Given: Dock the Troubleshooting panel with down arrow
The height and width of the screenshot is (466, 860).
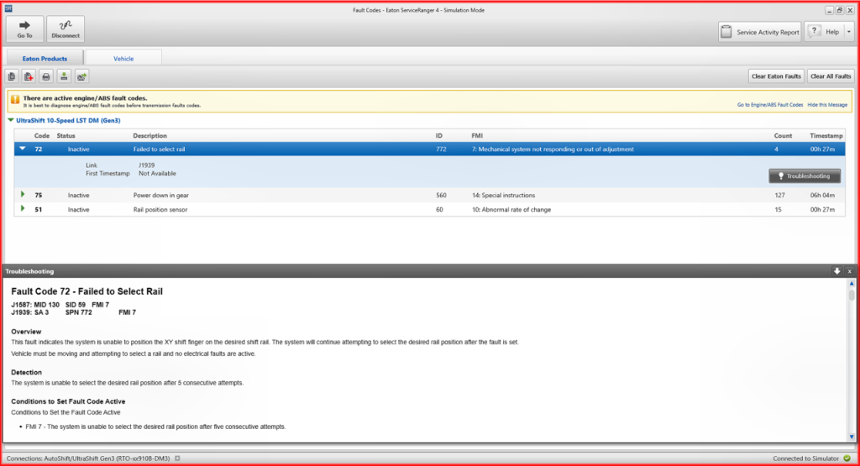Looking at the screenshot, I should coord(837,271).
